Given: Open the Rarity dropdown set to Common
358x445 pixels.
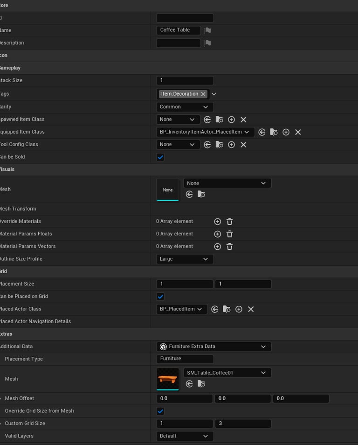Looking at the screenshot, I should [185, 107].
